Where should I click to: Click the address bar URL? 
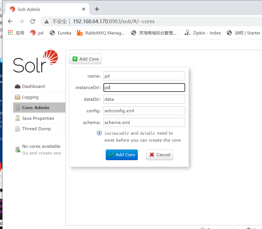click(x=114, y=21)
